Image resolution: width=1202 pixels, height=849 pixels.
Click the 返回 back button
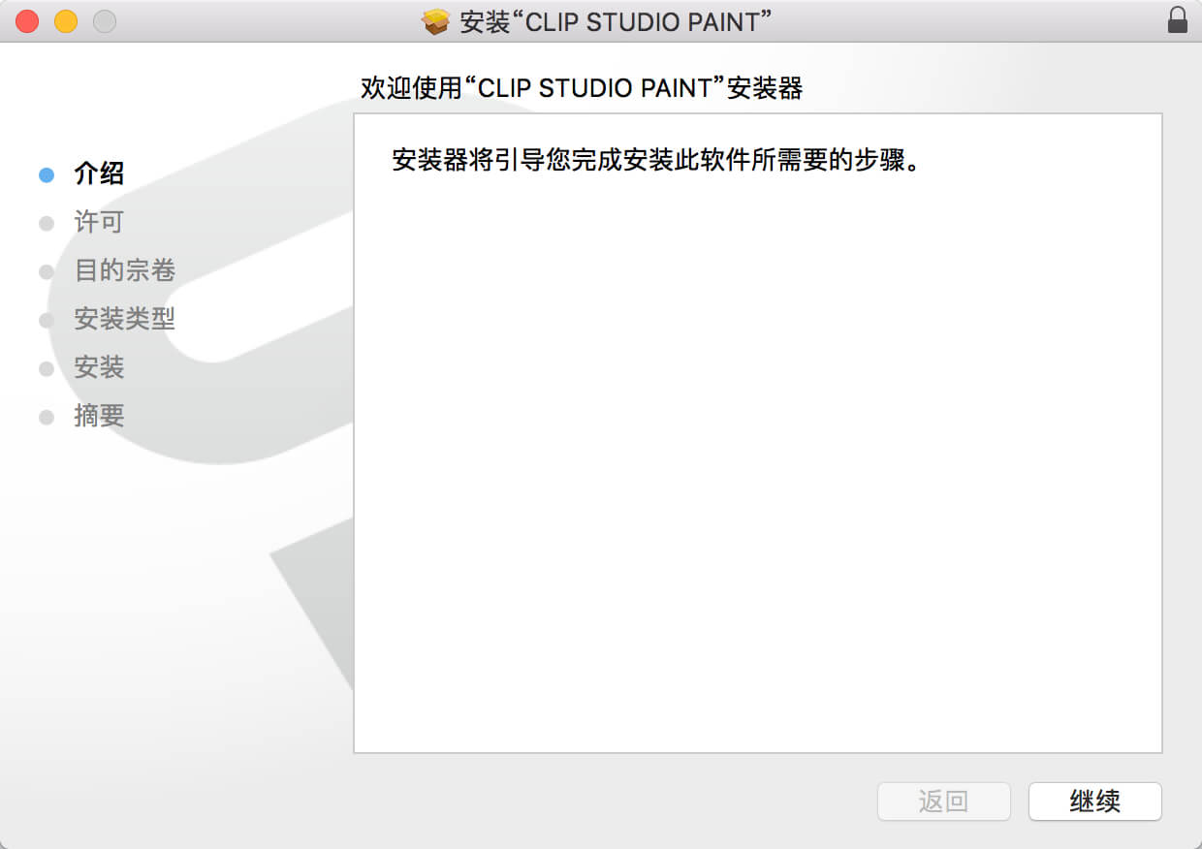(943, 802)
